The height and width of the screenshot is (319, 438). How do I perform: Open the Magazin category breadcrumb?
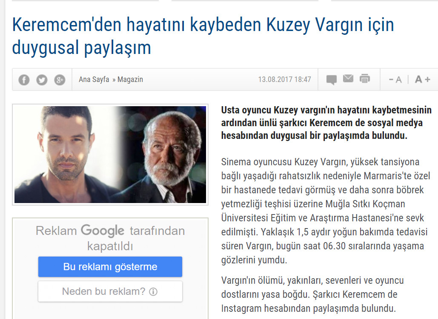(x=130, y=79)
